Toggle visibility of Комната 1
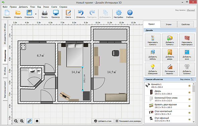The height and width of the screenshot is (126, 198). pos(189,86)
